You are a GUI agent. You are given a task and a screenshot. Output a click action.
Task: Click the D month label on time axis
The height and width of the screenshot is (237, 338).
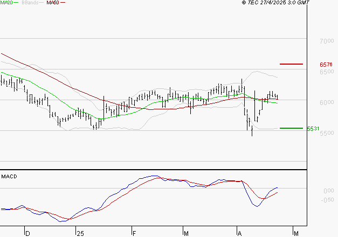[27, 234]
